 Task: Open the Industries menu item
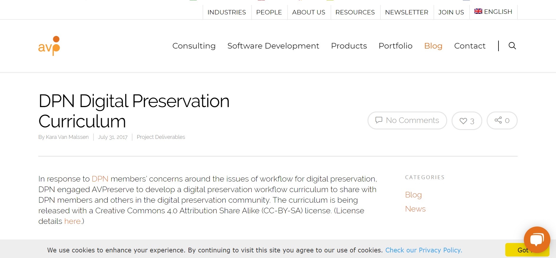point(227,12)
